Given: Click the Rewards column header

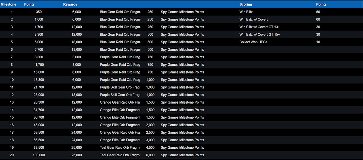Looking at the screenshot, I should coord(70,4).
